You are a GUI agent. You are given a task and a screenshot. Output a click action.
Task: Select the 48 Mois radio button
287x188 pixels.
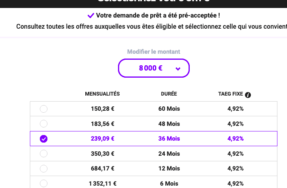(x=44, y=123)
